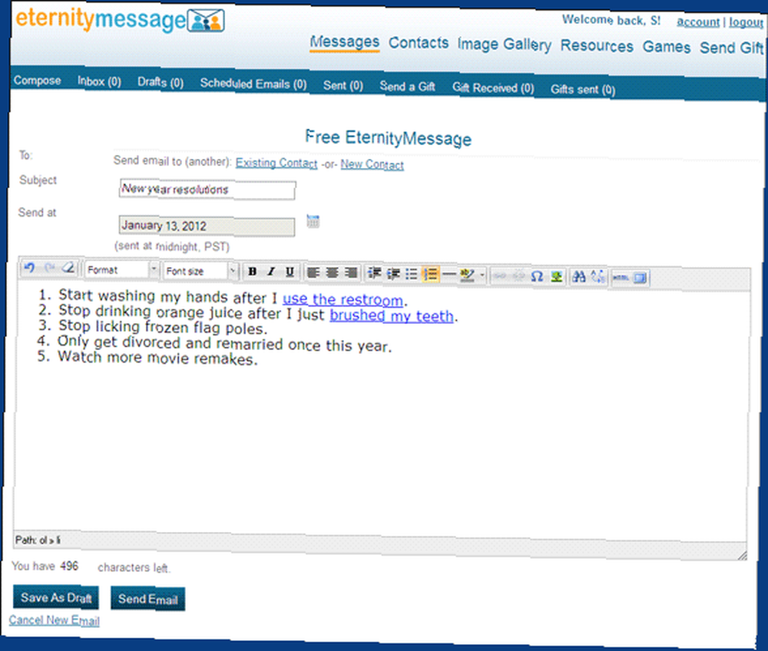Viewport: 768px width, 651px height.
Task: Toggle underline formatting
Action: pyautogui.click(x=290, y=272)
